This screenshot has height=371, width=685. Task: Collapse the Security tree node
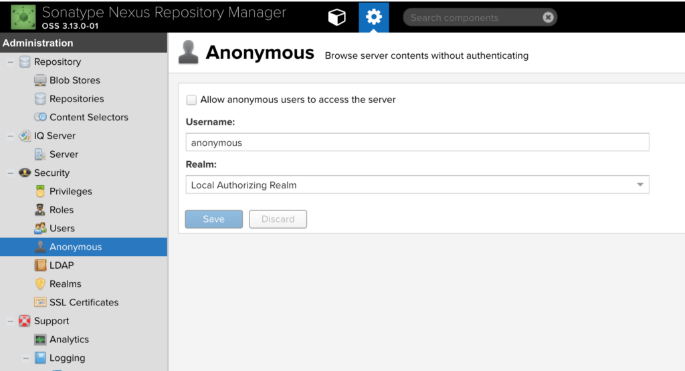pos(11,173)
